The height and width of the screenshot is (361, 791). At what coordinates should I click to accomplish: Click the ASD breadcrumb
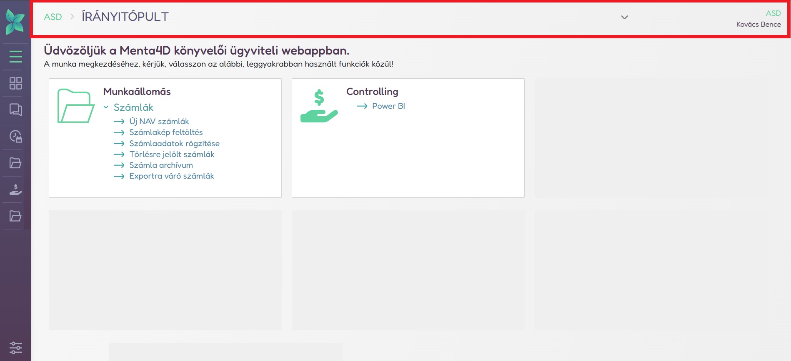(x=53, y=17)
